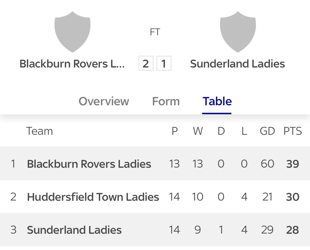310x250 pixels.
Task: Open Sunderland Ladies team name in header
Action: pos(237,64)
